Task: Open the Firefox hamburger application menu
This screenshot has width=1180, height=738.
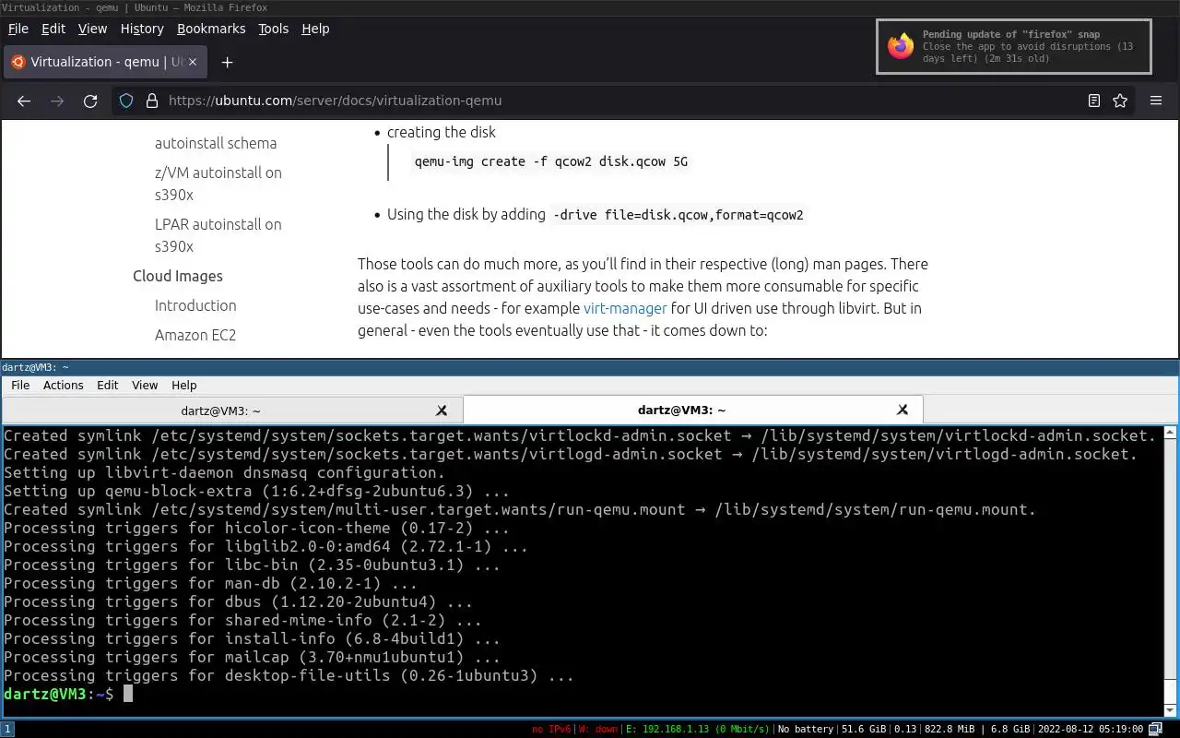Action: click(1156, 101)
